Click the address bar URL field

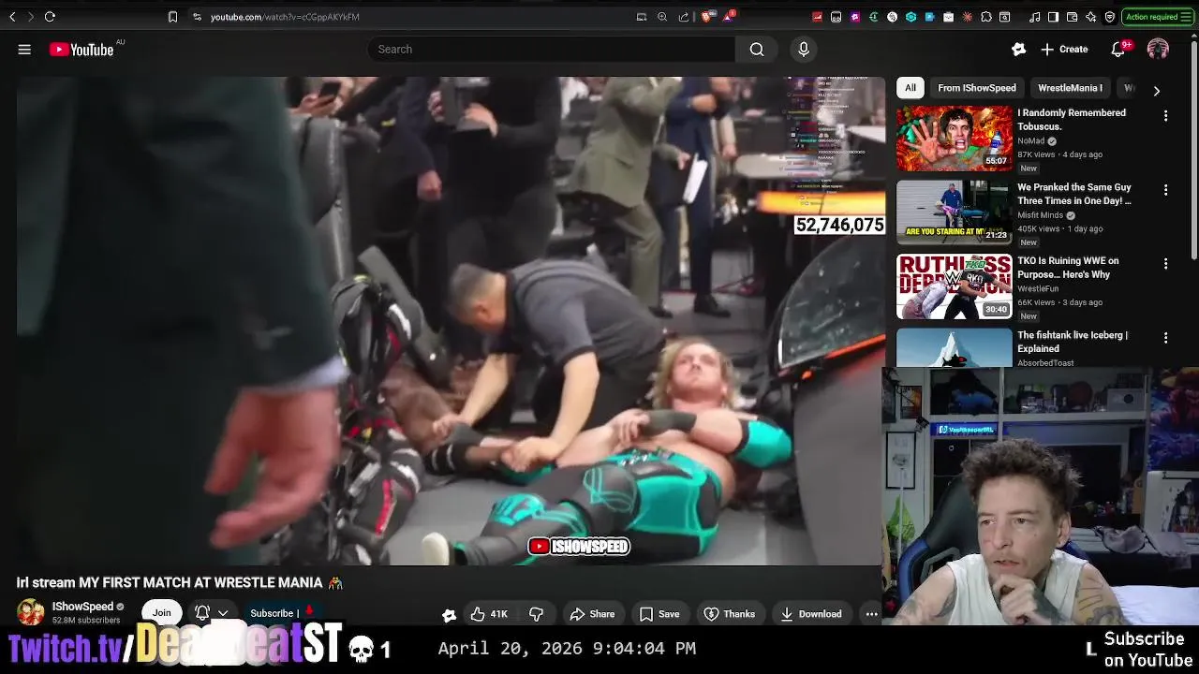point(285,17)
